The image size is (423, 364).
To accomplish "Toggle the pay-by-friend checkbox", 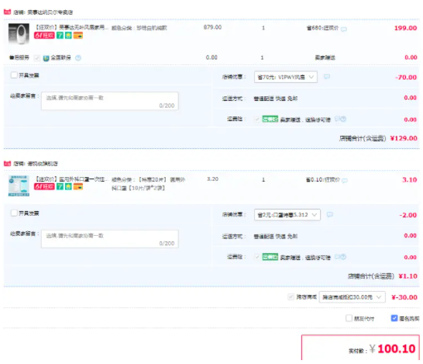I will pos(349,318).
